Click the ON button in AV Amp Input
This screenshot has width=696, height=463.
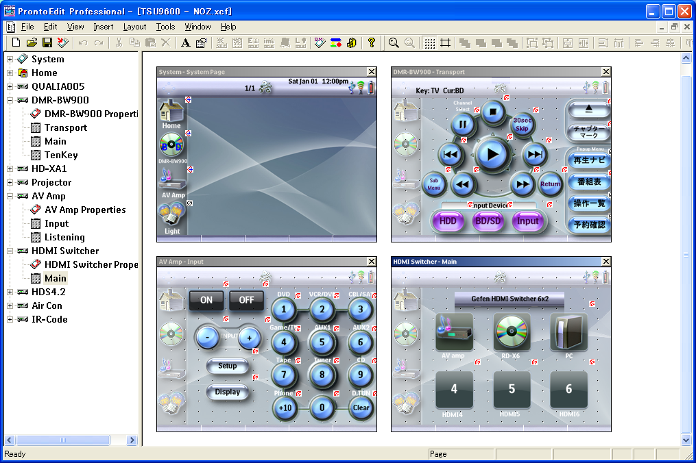pyautogui.click(x=206, y=300)
